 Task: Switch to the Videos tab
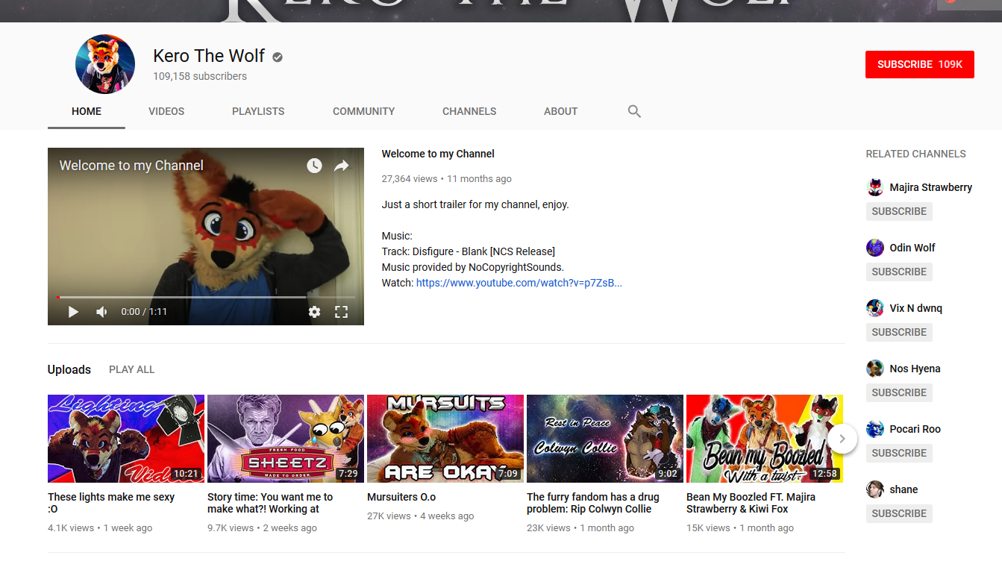[x=166, y=111]
